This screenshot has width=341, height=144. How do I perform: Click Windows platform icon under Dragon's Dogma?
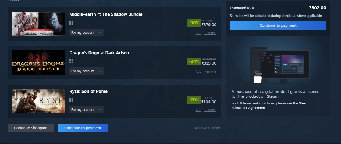click(x=71, y=62)
